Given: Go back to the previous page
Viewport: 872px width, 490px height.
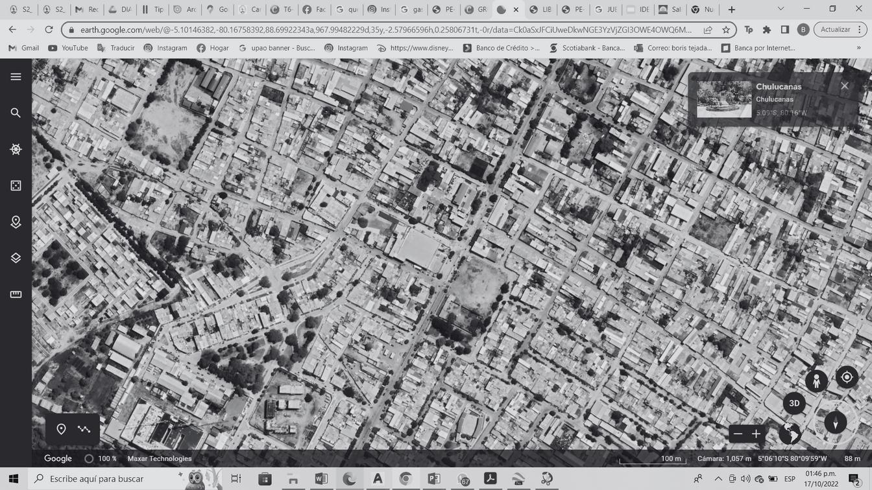Looking at the screenshot, I should click(x=12, y=30).
